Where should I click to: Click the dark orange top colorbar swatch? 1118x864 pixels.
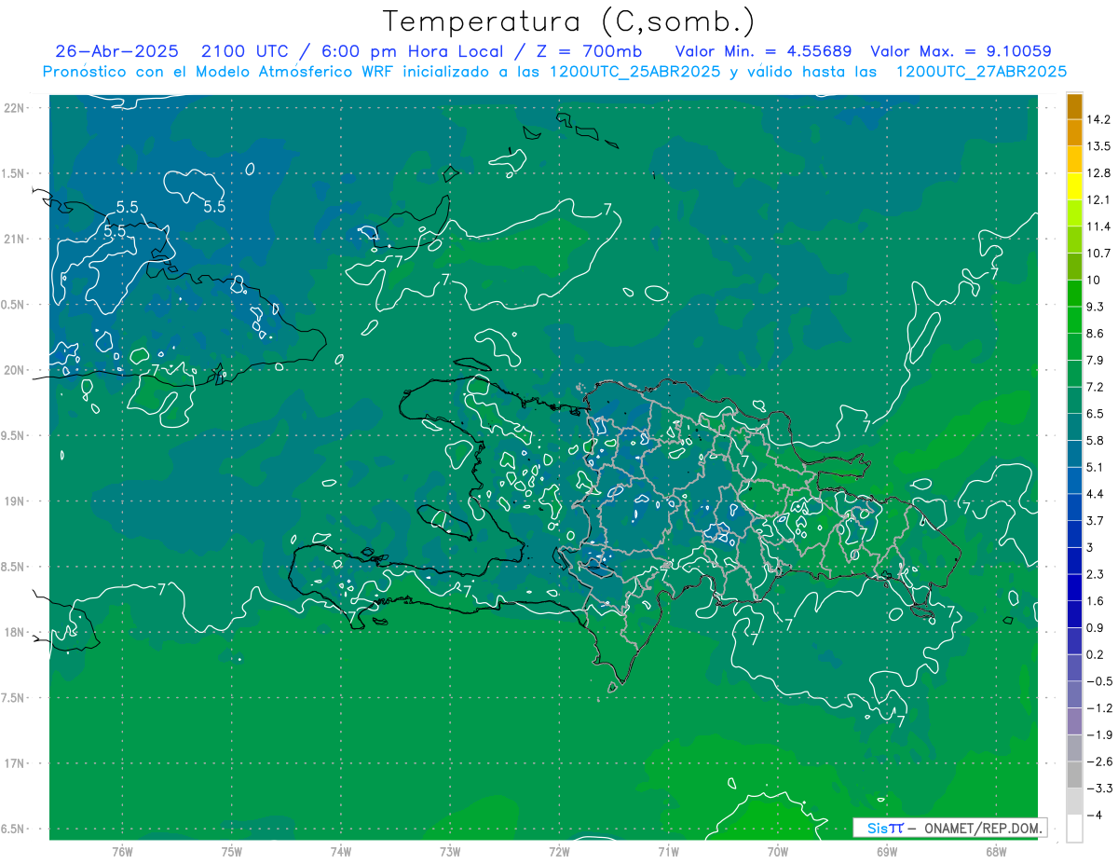click(x=1074, y=105)
